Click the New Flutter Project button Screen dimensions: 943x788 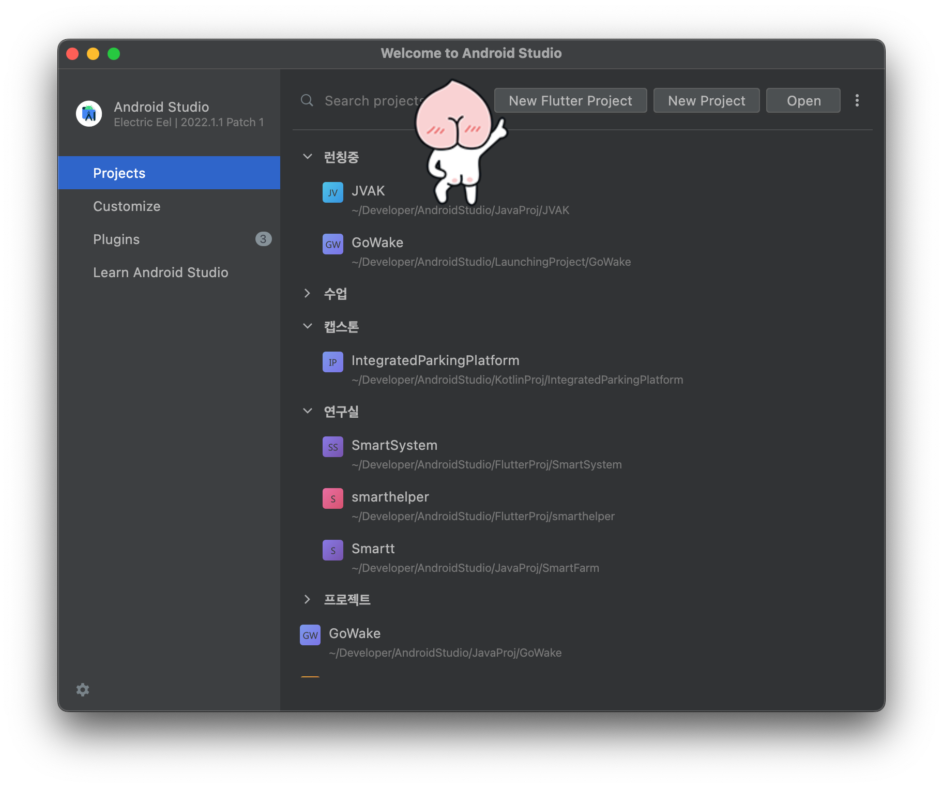click(x=570, y=100)
